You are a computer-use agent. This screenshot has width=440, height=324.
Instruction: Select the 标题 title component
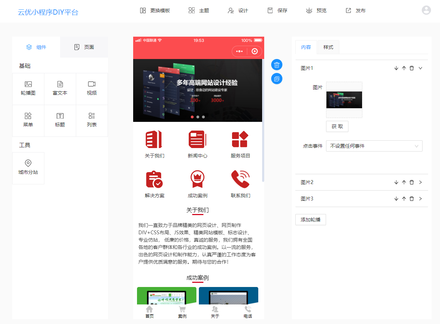coord(60,121)
